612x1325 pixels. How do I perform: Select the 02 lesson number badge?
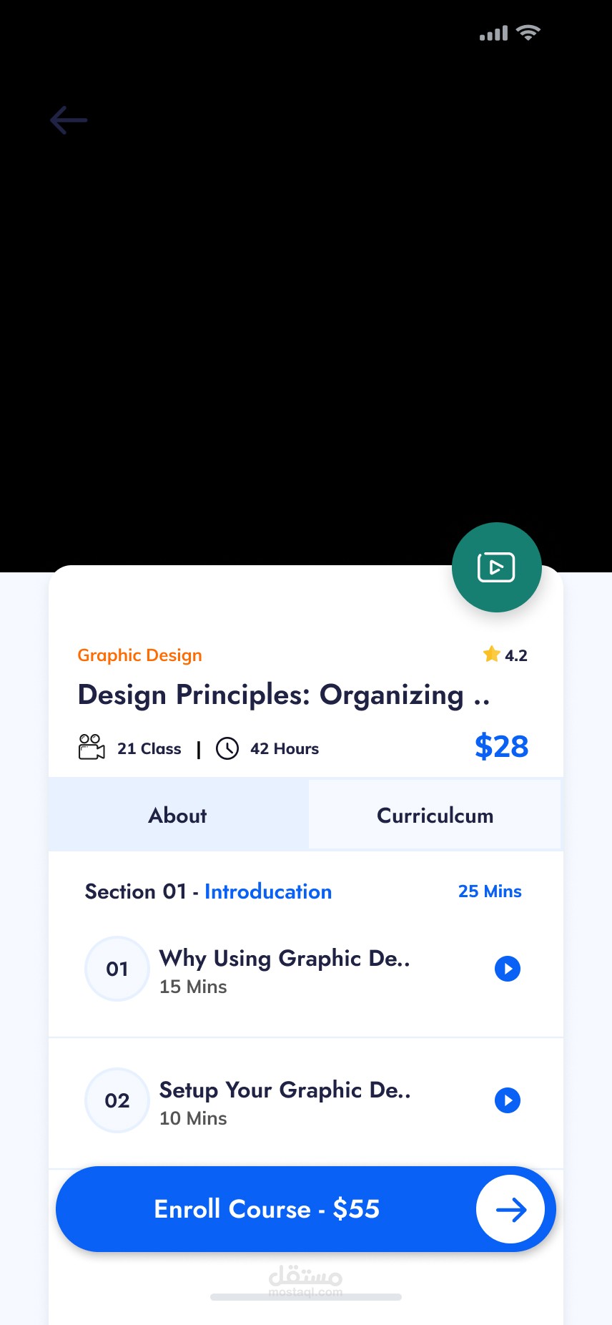[117, 1100]
